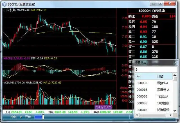Minimize the 360KDJ window
This screenshot has height=123, width=180.
tap(154, 3)
